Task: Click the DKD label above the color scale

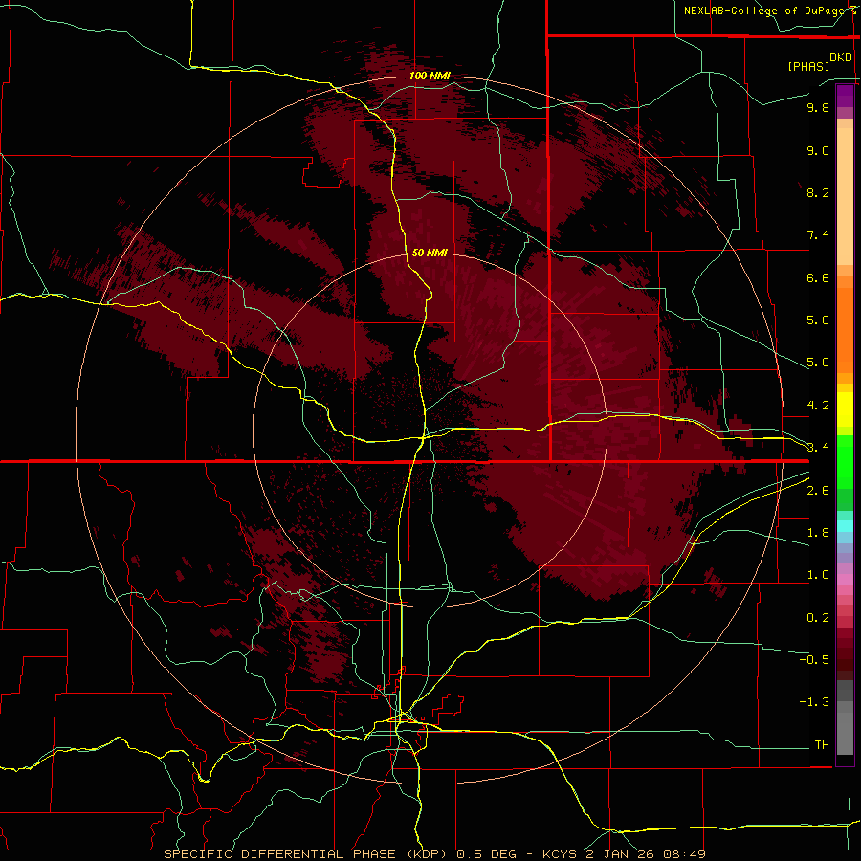Action: [x=841, y=57]
